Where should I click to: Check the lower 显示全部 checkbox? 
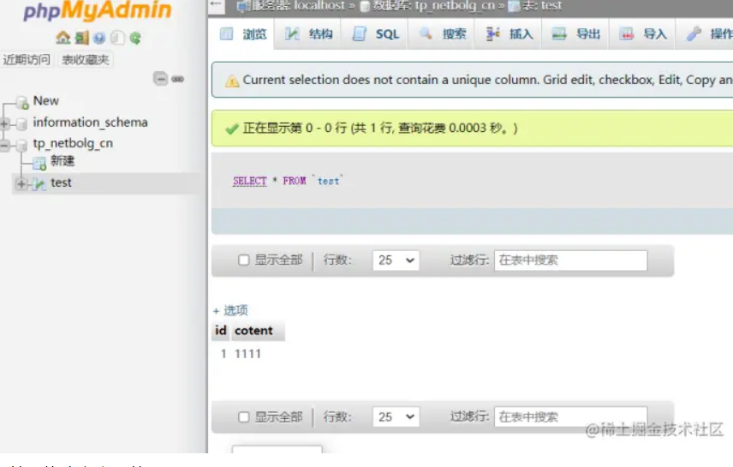[x=244, y=417]
